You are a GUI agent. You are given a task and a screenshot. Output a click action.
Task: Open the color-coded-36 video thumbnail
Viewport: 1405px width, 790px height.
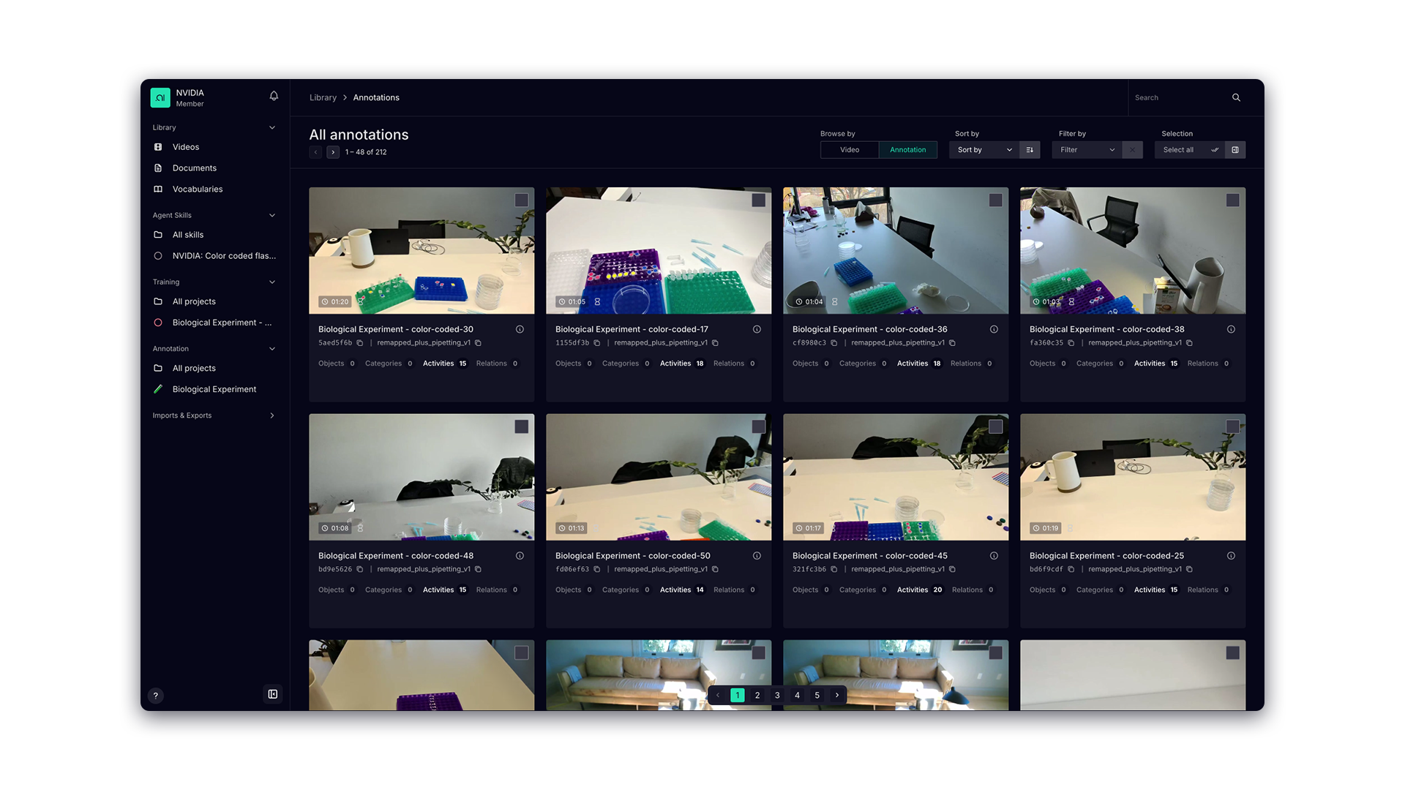tap(896, 250)
